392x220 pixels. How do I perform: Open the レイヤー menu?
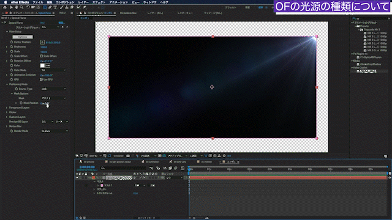[83, 2]
